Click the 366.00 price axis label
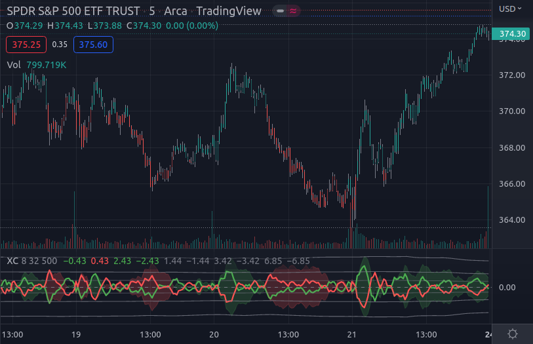 512,183
